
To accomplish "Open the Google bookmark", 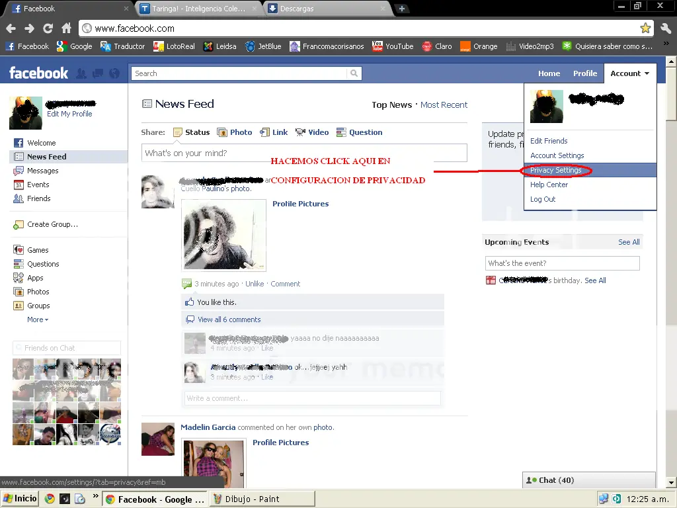I will [74, 46].
